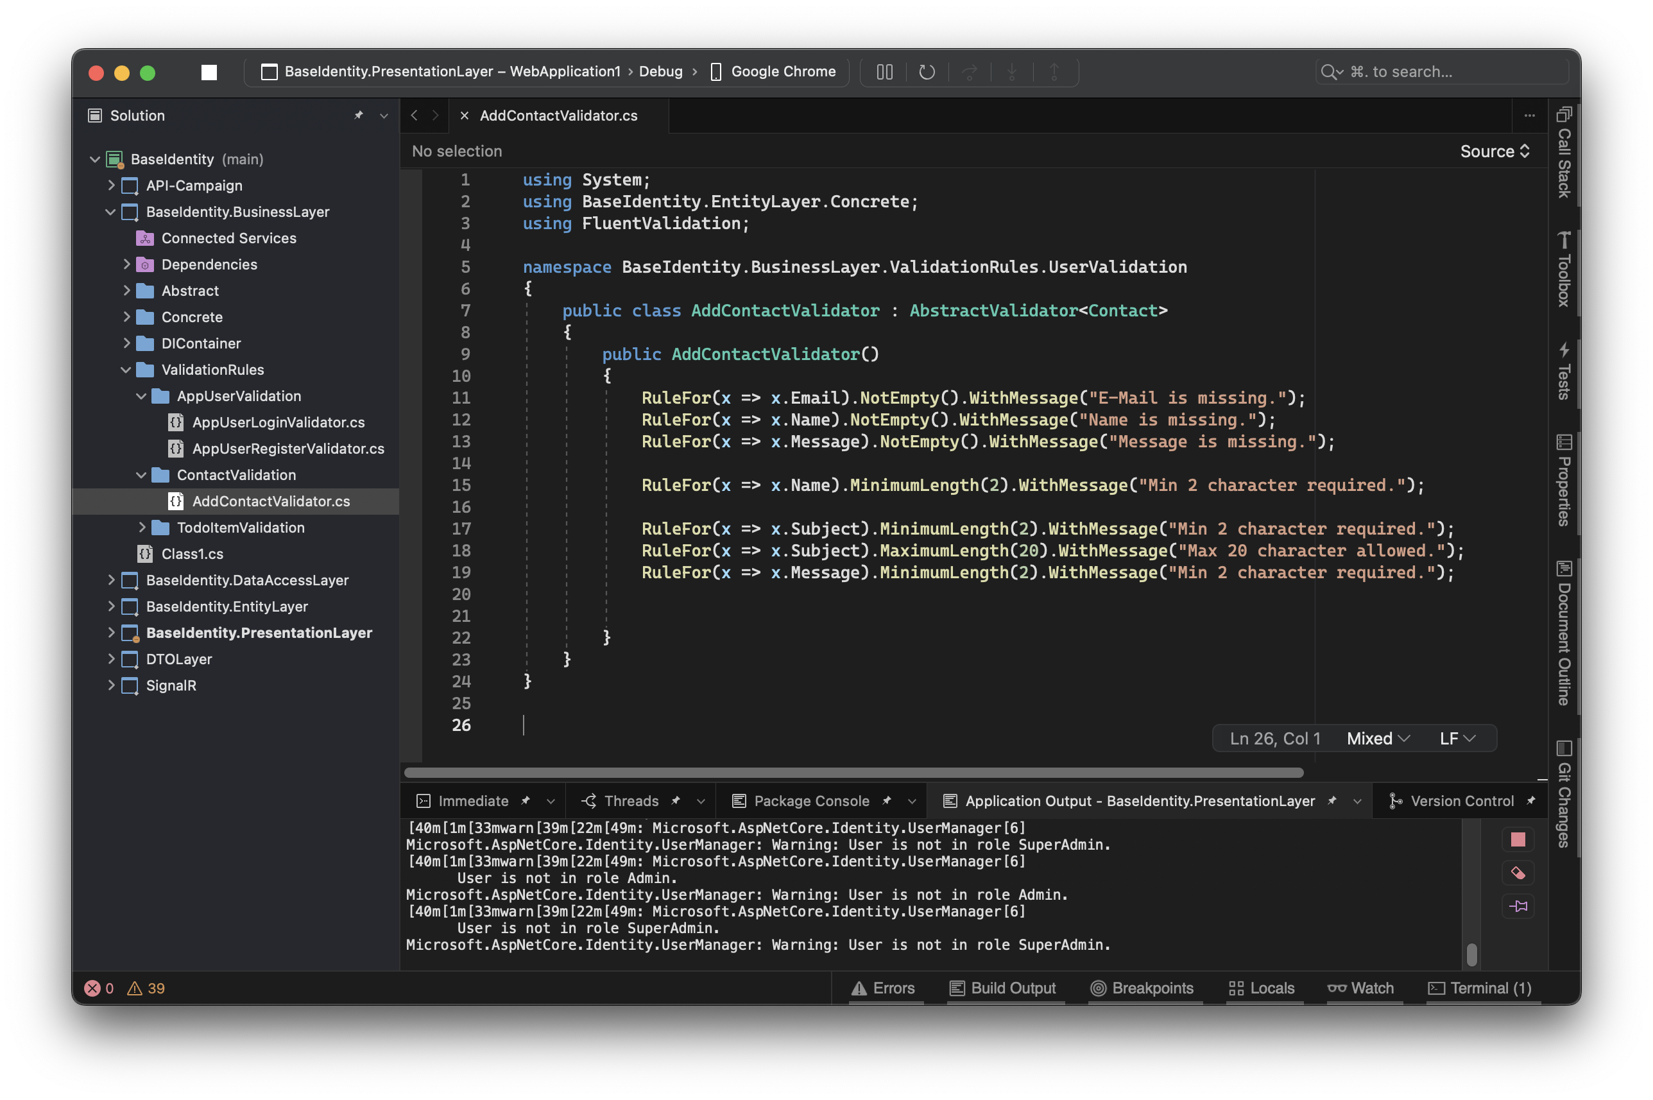Open the Application Output panel chevron menu
This screenshot has height=1100, width=1653.
point(1357,801)
